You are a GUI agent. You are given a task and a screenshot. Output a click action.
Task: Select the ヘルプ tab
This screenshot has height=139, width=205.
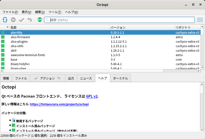click(102, 78)
